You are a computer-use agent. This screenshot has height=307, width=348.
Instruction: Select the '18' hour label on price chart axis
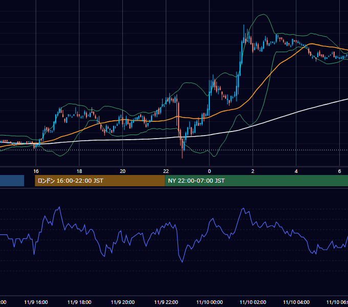[x=79, y=171]
